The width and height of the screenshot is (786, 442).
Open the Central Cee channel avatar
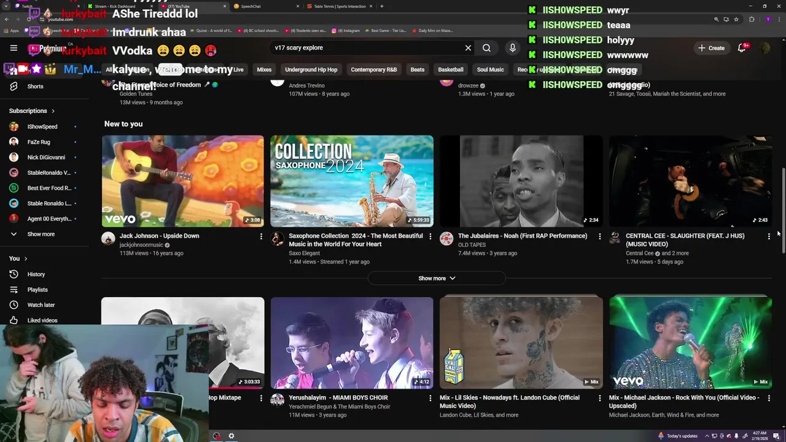point(616,239)
